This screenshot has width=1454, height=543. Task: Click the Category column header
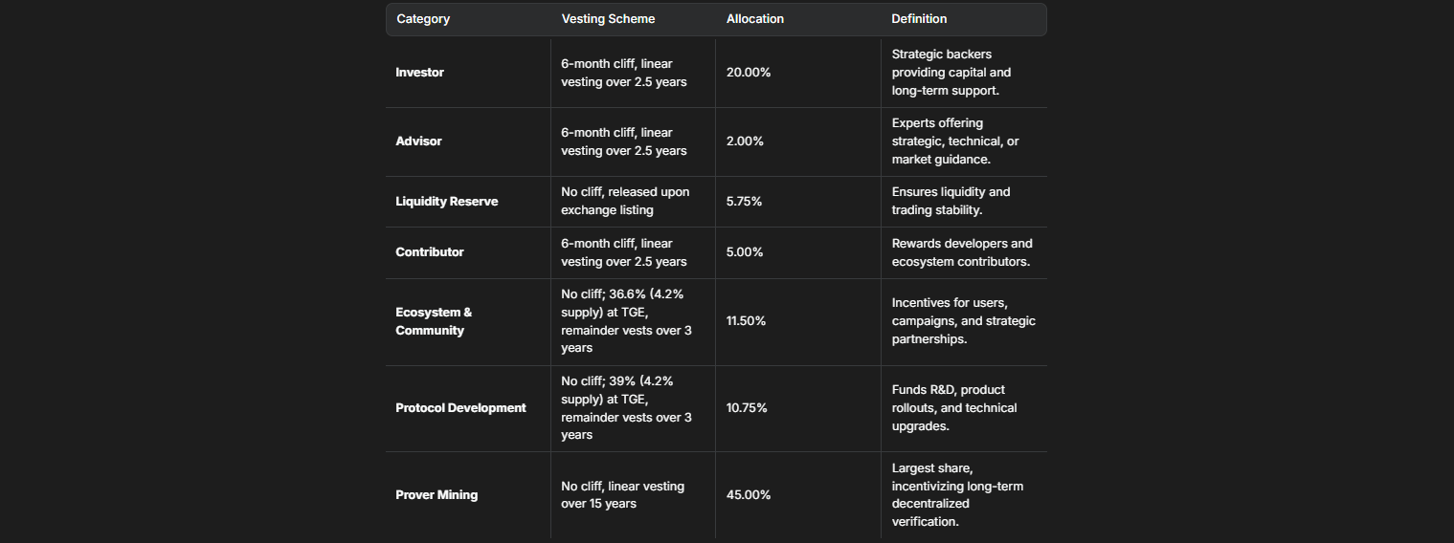click(x=423, y=19)
